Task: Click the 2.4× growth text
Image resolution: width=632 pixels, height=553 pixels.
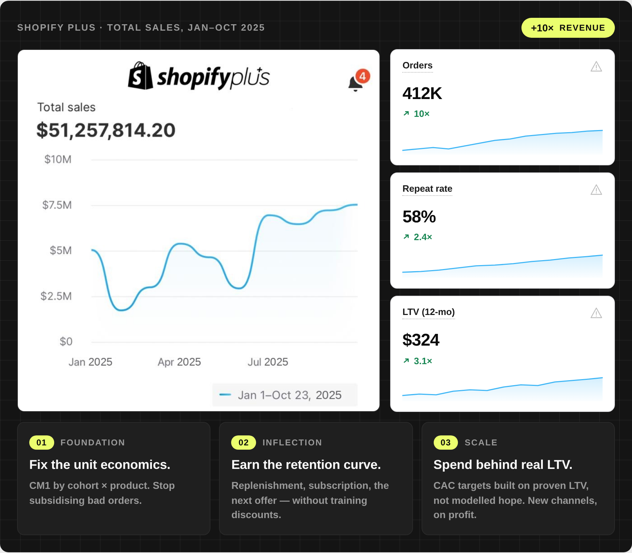Action: pos(423,237)
